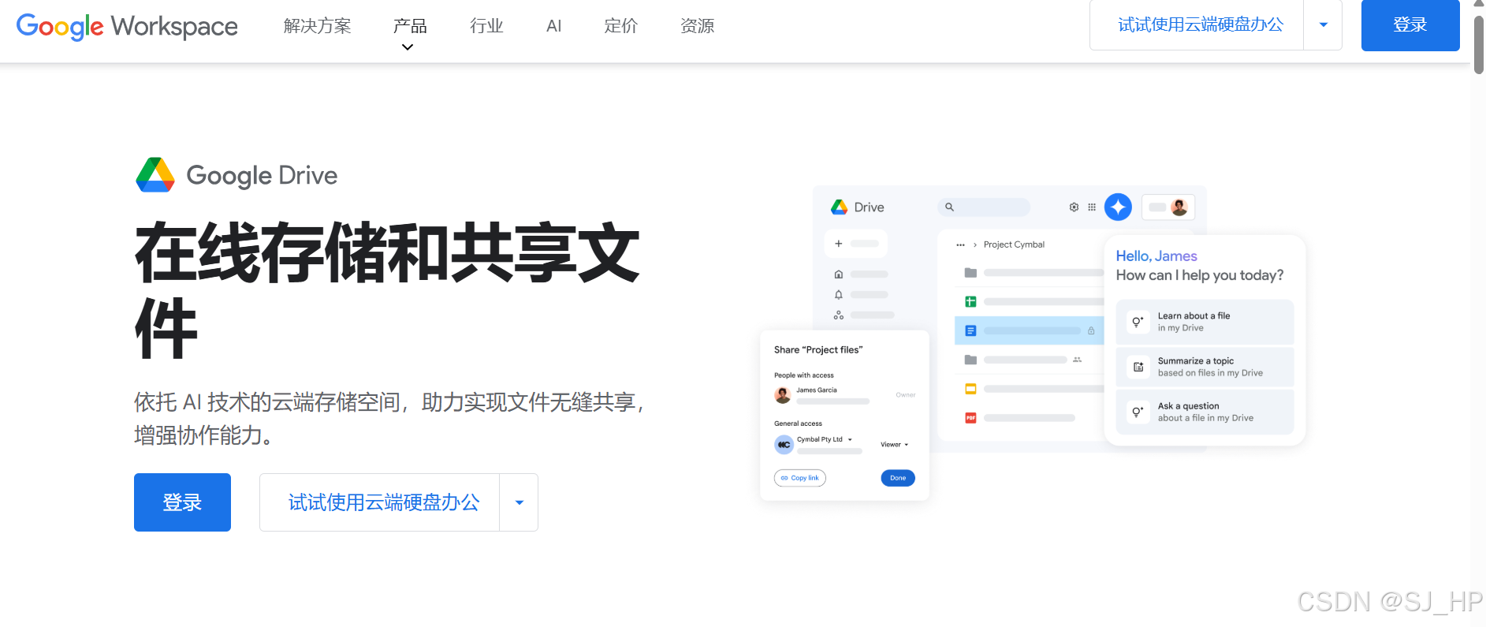Viewport: 1486px width, 627px height.
Task: Open the 行业 menu
Action: click(486, 26)
